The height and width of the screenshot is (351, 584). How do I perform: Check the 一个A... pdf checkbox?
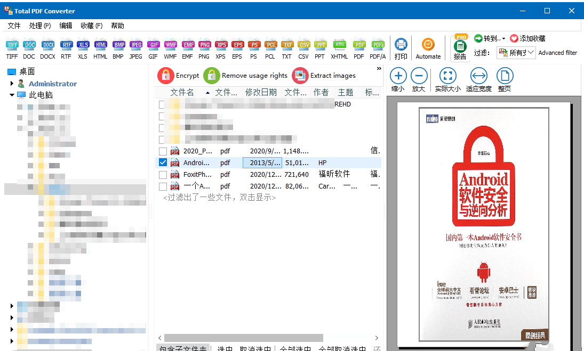(163, 186)
